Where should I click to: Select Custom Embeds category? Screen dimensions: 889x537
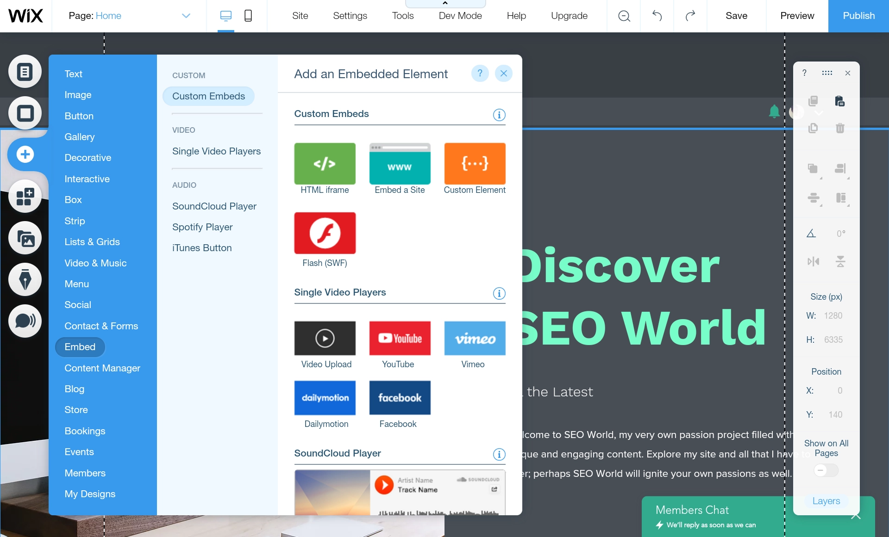point(208,96)
